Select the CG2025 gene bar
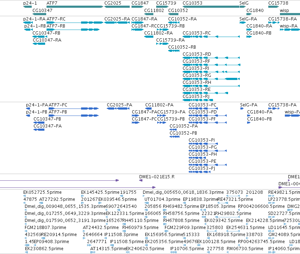Screen dimensions: 300x254 click(x=117, y=7)
